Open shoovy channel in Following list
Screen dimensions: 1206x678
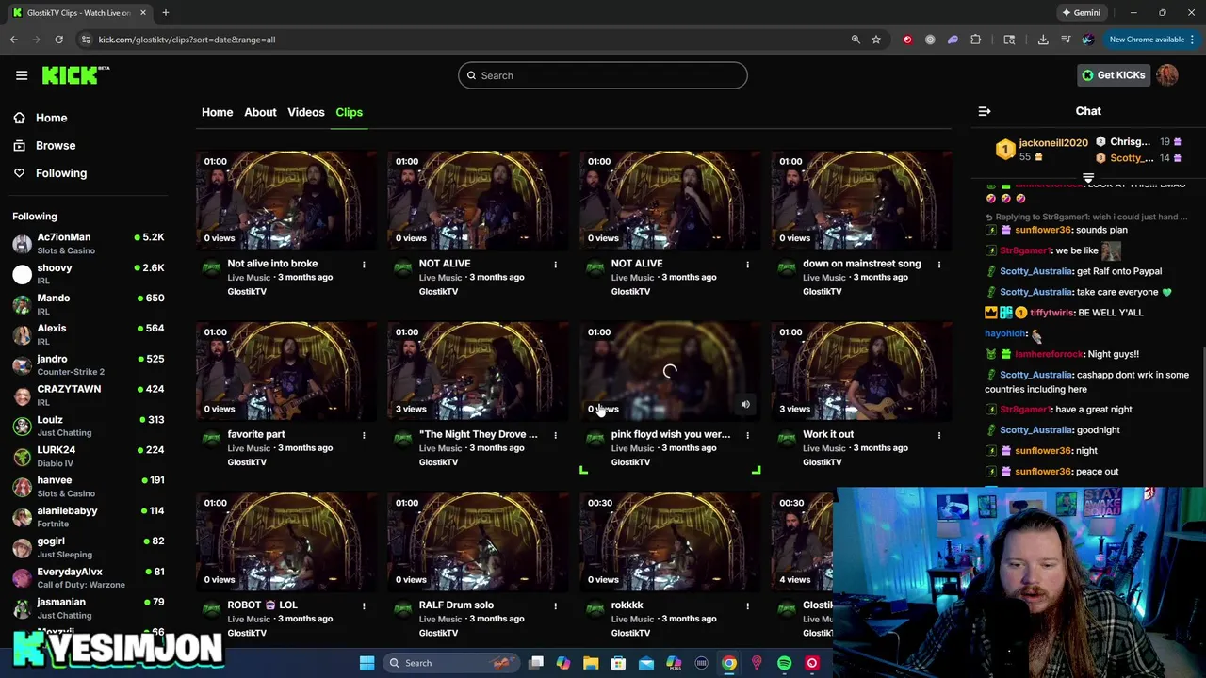point(89,274)
